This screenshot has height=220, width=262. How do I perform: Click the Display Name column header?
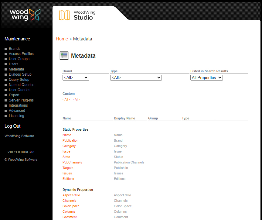[124, 118]
